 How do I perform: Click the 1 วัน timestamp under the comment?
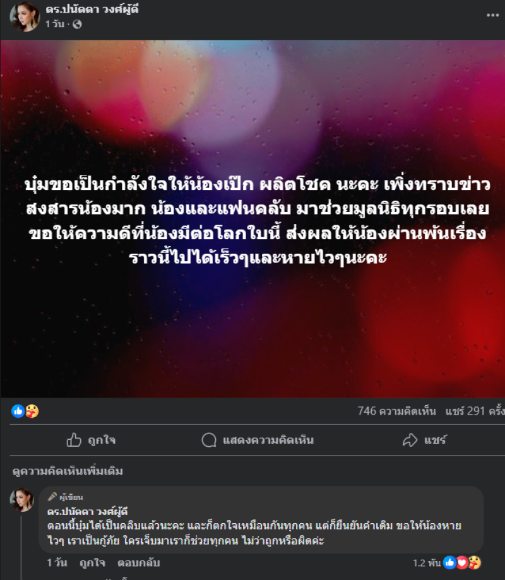pyautogui.click(x=57, y=562)
